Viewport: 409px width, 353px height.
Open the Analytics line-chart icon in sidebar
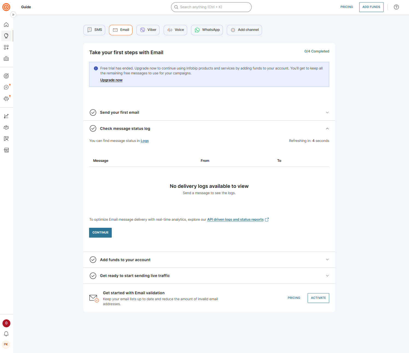point(6,116)
